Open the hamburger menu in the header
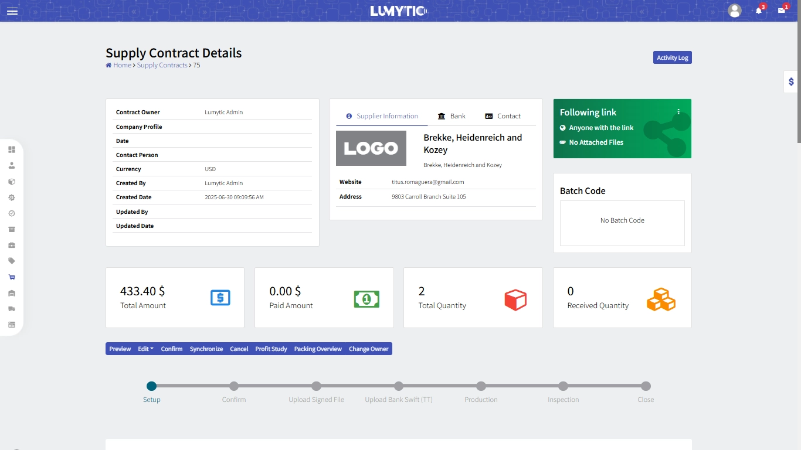This screenshot has width=801, height=450. [12, 11]
